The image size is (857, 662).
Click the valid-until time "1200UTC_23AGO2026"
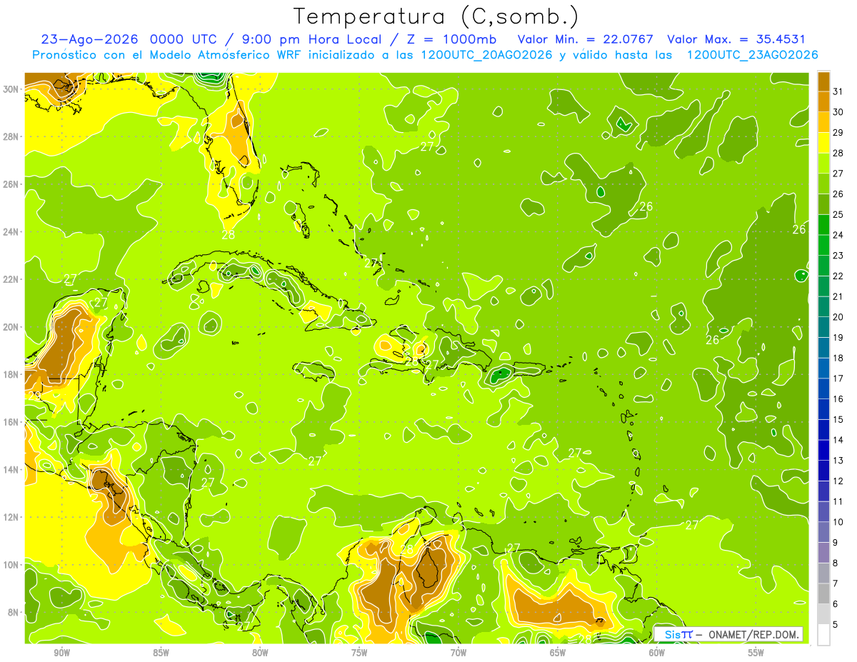point(752,54)
